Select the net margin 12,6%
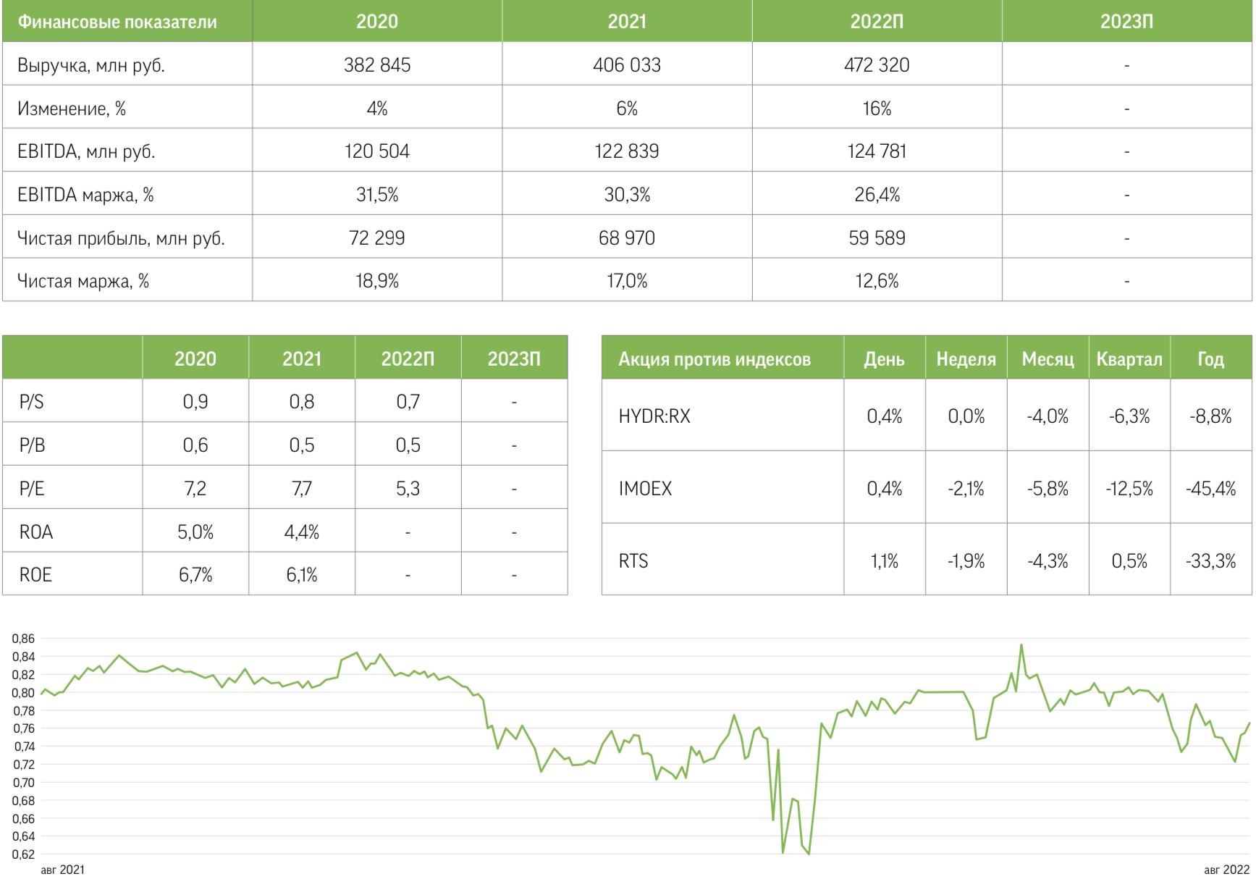Viewport: 1256px width, 887px height. coord(877,281)
